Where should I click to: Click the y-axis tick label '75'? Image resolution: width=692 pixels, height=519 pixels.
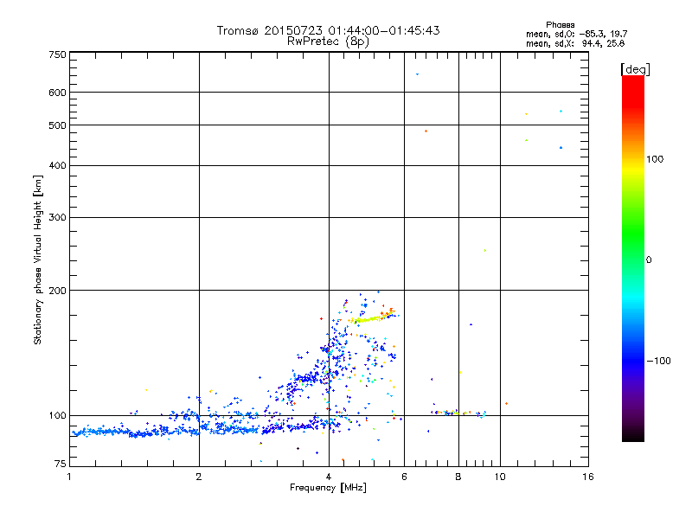60,464
